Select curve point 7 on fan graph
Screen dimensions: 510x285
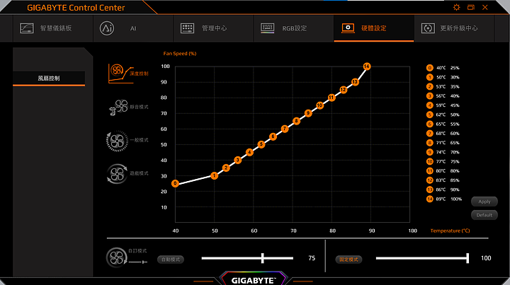point(285,129)
